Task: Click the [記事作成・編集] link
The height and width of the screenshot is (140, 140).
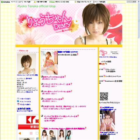Action: (x=24, y=109)
